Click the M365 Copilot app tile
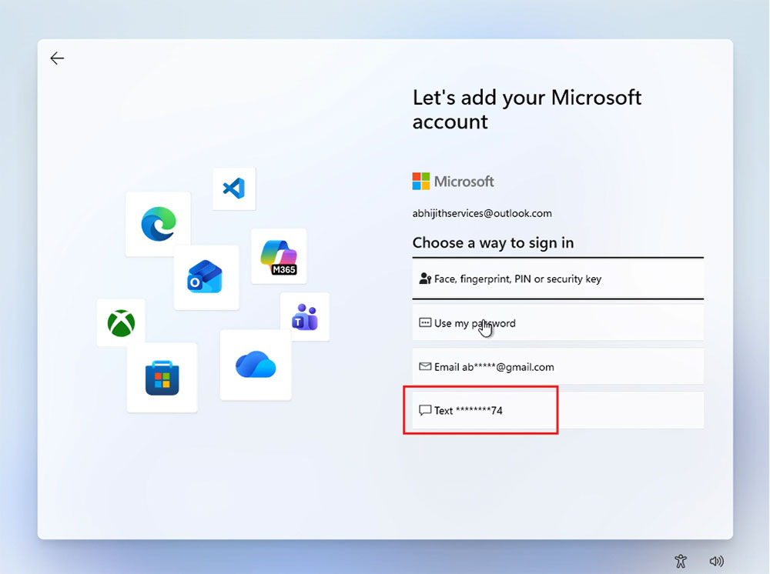770x574 pixels. (279, 256)
